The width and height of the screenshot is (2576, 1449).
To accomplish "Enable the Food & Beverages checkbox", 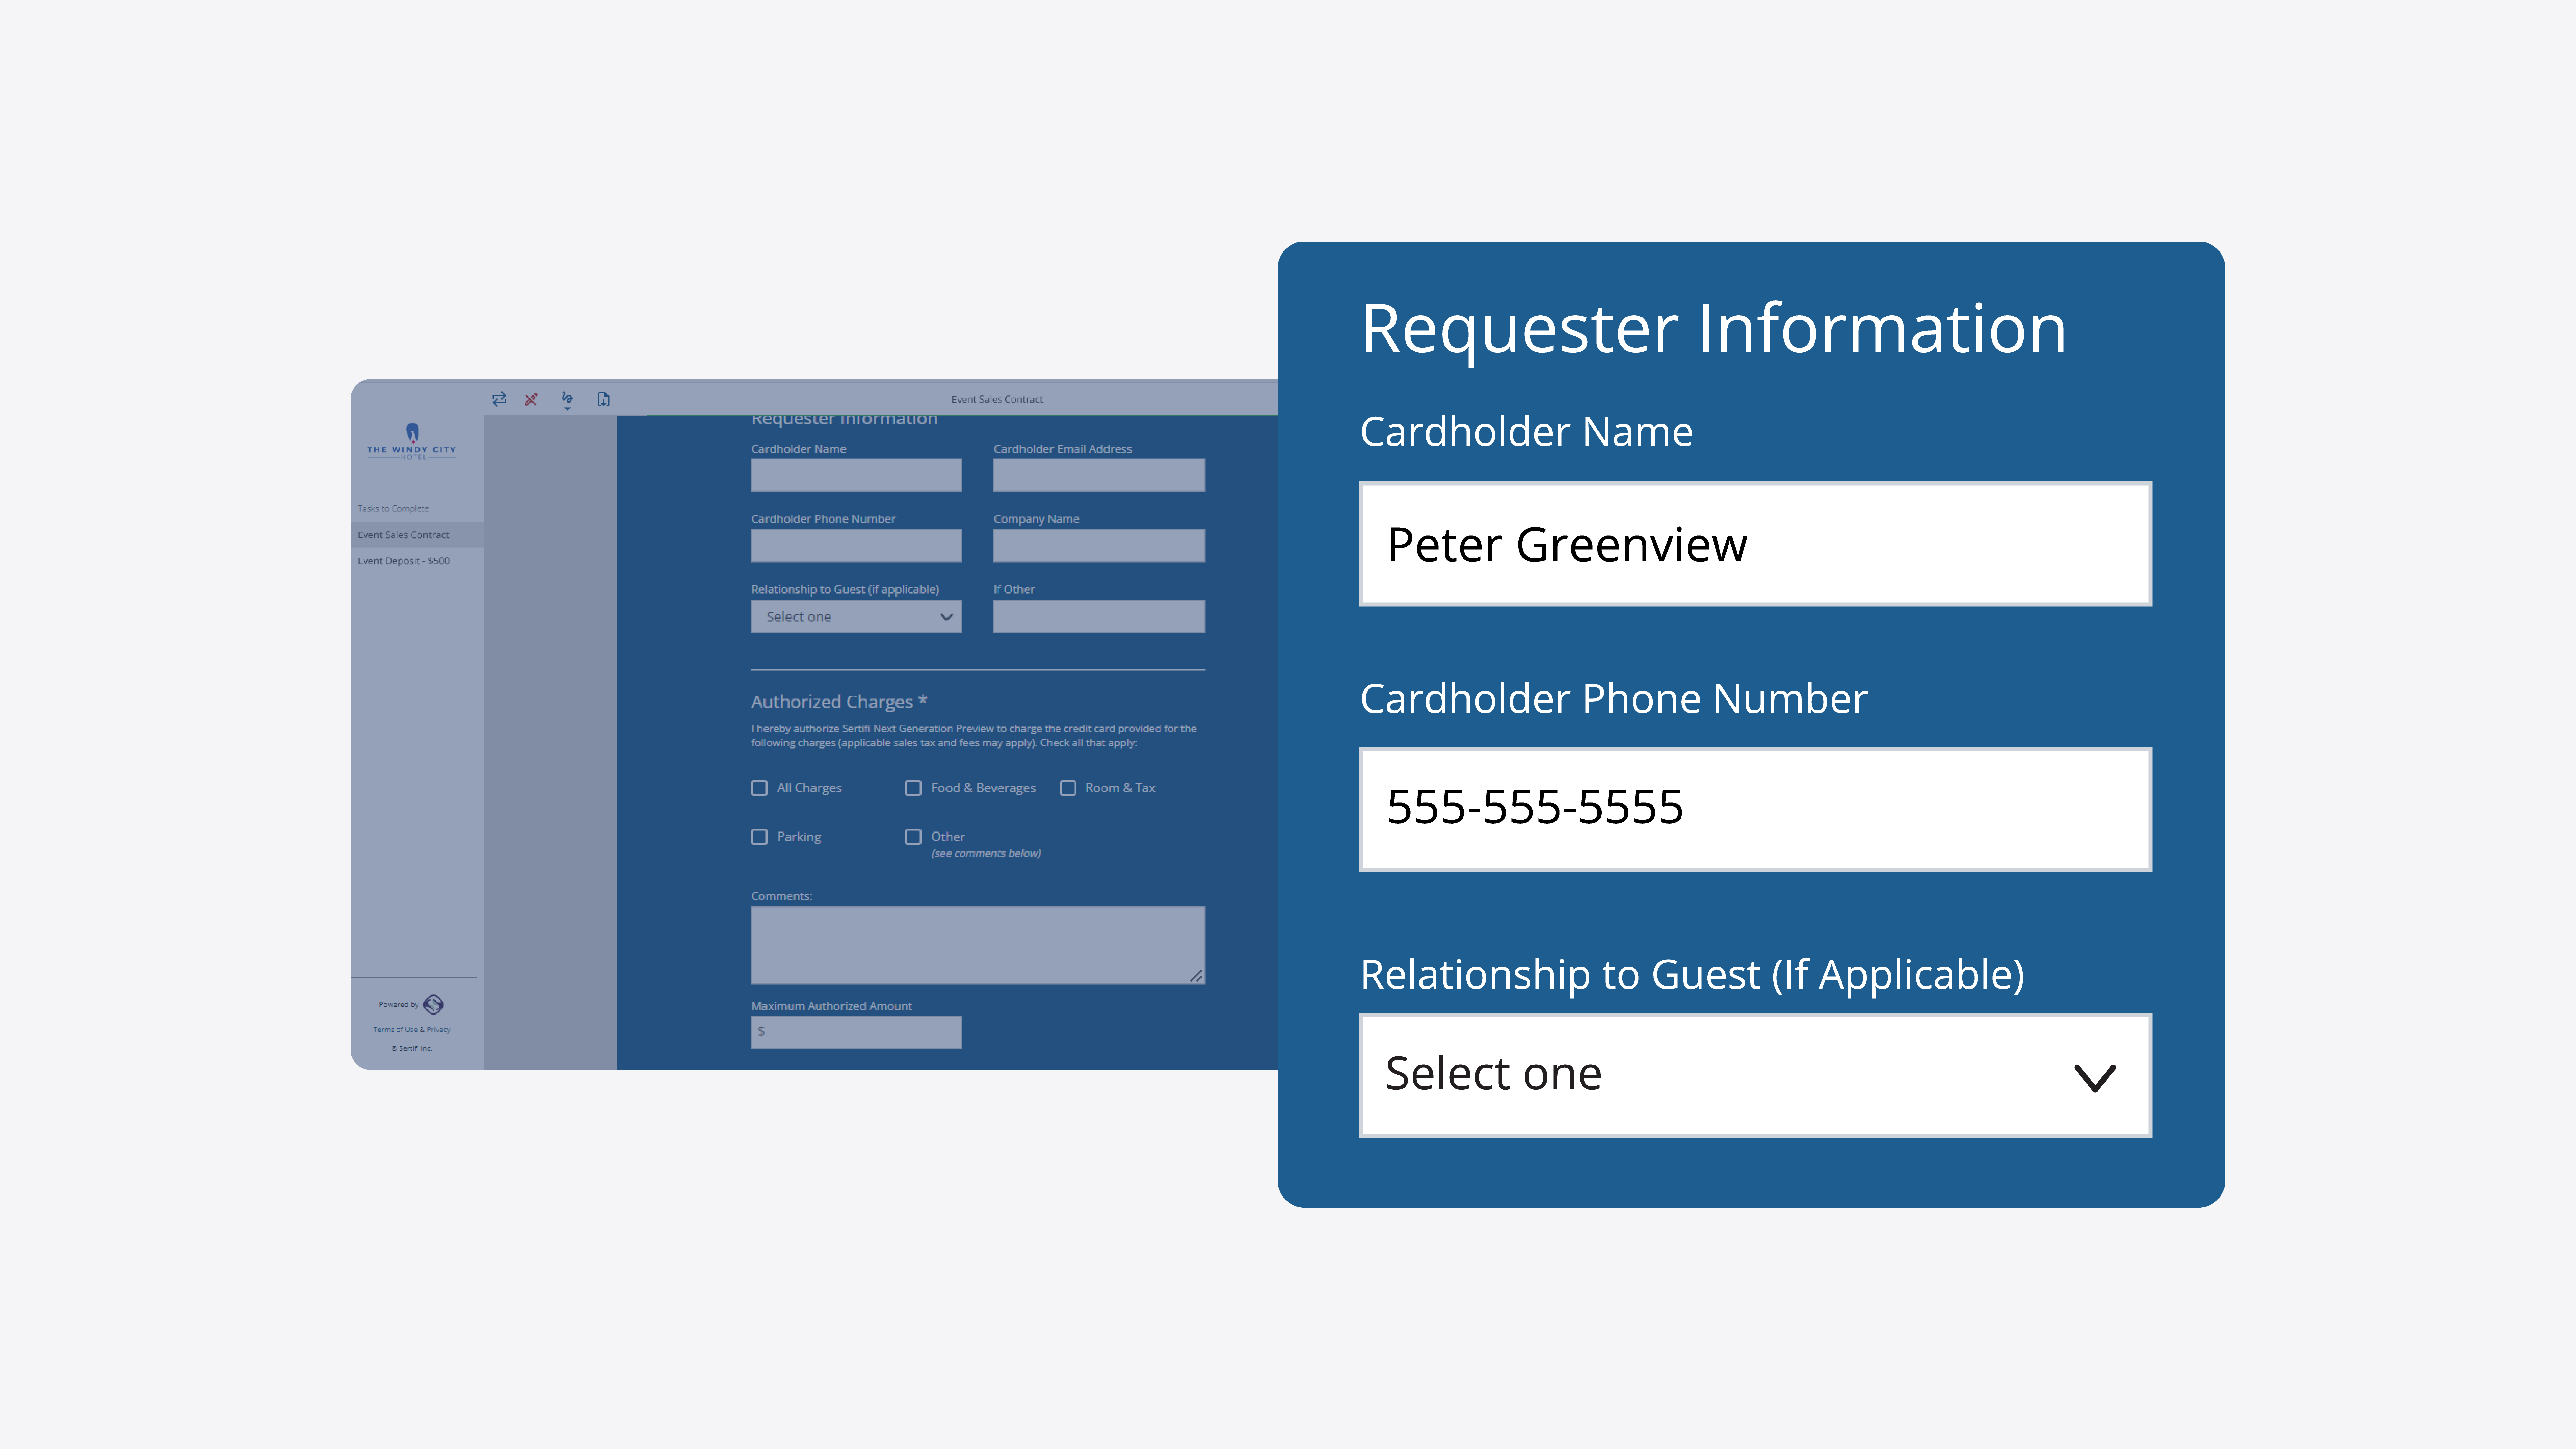I will tap(913, 788).
